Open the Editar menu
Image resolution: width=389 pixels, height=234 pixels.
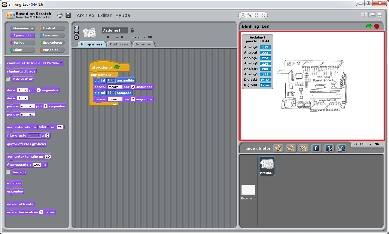[105, 15]
